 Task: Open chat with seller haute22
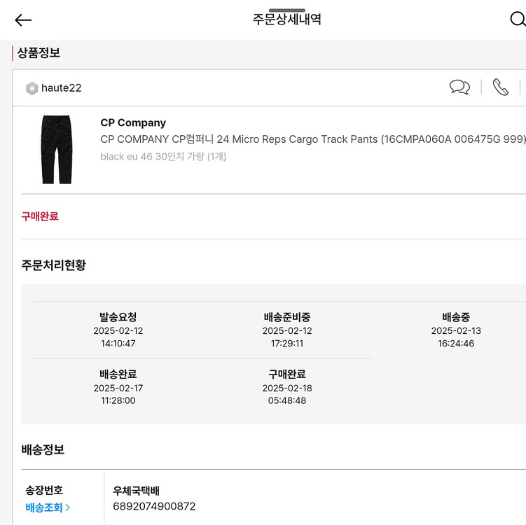(x=459, y=87)
